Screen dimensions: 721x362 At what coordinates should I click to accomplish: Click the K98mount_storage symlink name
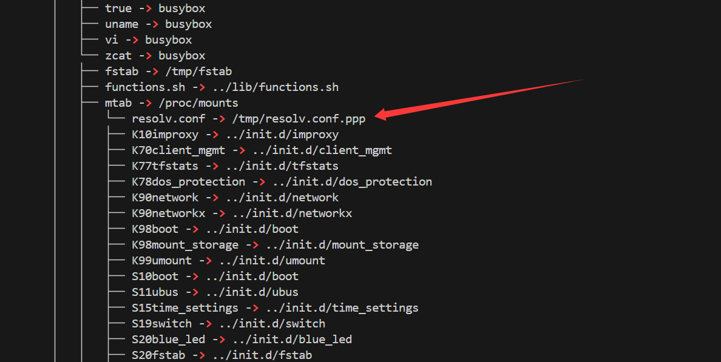[185, 245]
